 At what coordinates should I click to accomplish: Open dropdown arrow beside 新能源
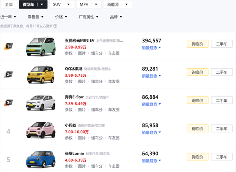pos(127,5)
